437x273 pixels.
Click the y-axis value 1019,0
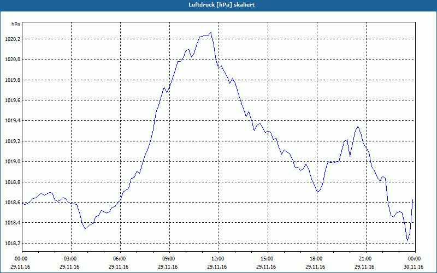(x=12, y=162)
